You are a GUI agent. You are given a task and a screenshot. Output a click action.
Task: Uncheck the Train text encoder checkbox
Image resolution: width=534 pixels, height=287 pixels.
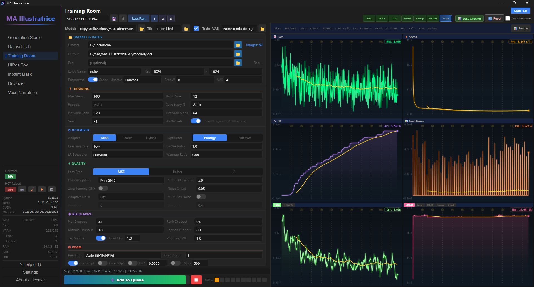point(196,28)
